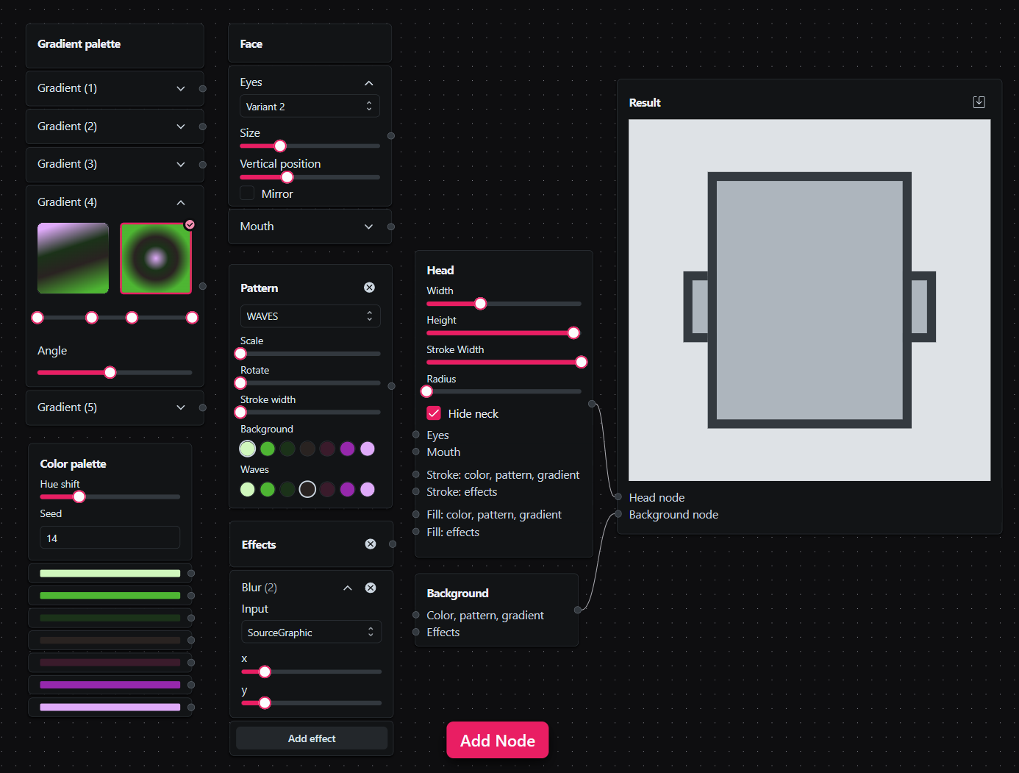Open the SourceGraphic input dropdown

311,633
